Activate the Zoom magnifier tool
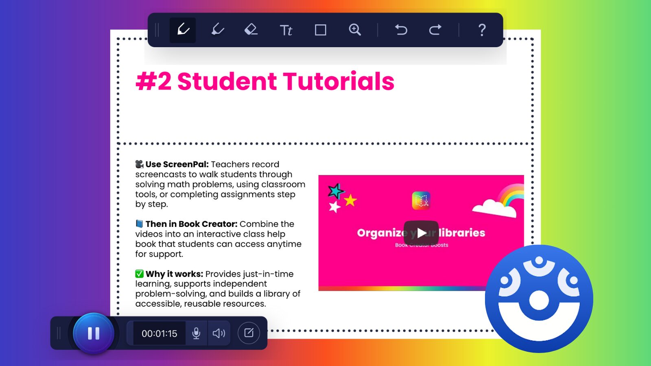The image size is (651, 366). [355, 30]
